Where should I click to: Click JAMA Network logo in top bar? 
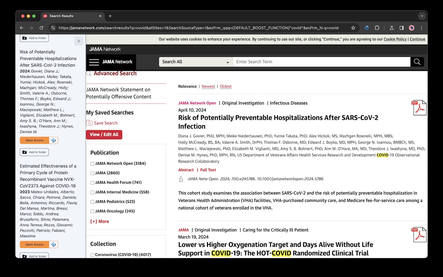pyautogui.click(x=105, y=49)
